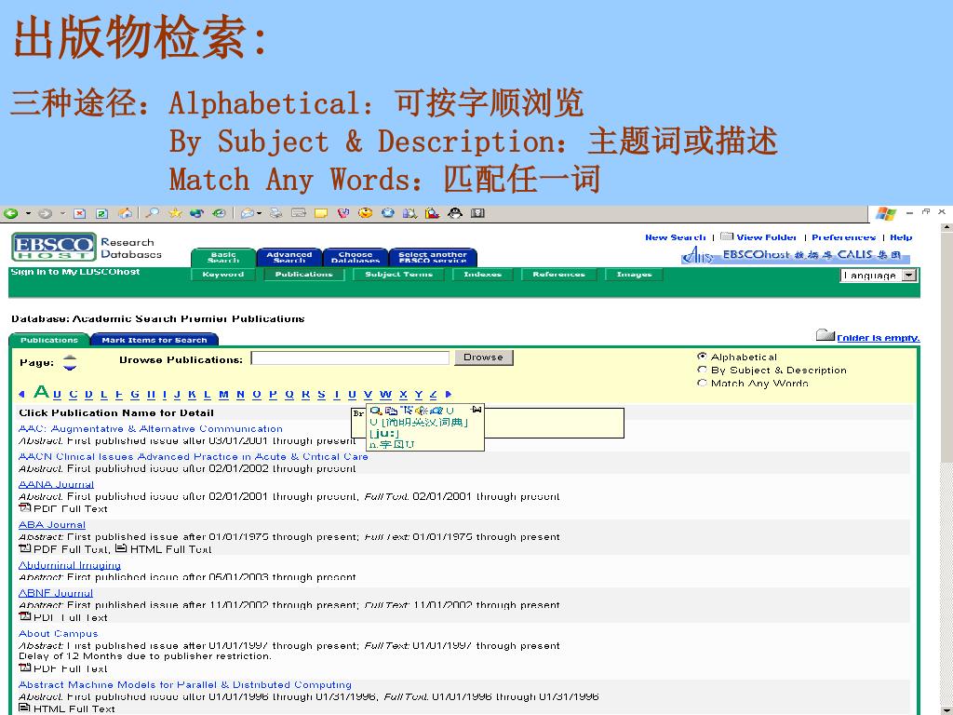The width and height of the screenshot is (953, 715).
Task: Open the Language dropdown
Action: click(x=879, y=276)
